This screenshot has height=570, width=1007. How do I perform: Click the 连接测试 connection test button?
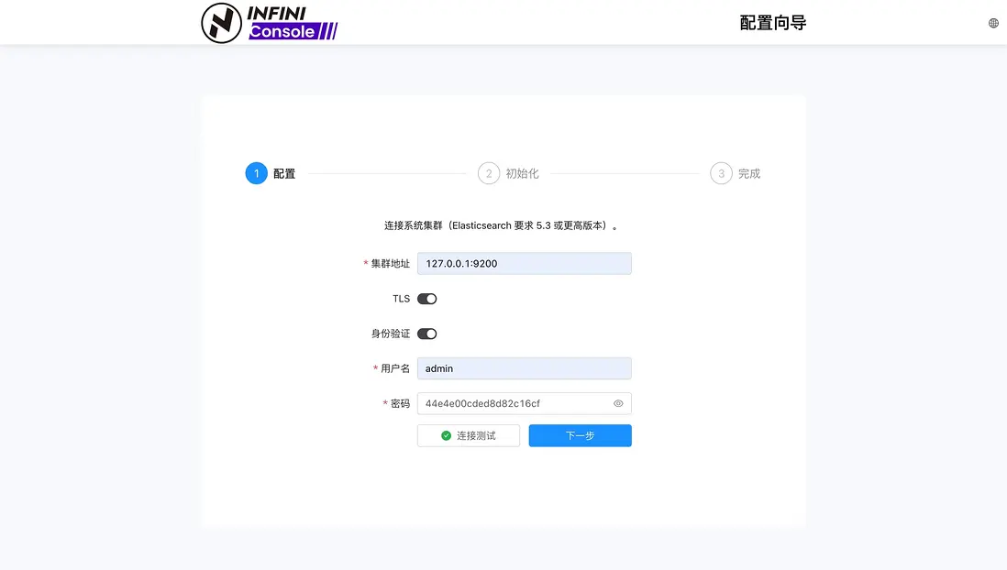tap(468, 435)
